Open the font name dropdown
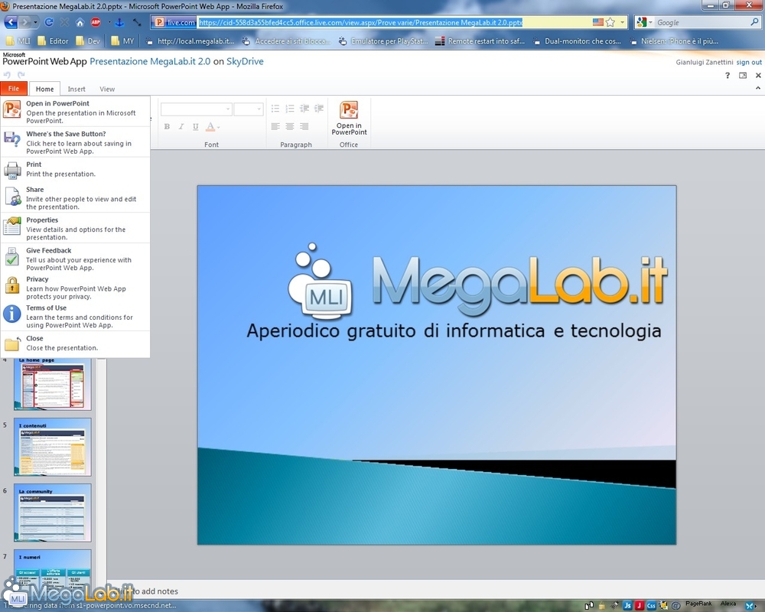The width and height of the screenshot is (765, 612). 228,109
